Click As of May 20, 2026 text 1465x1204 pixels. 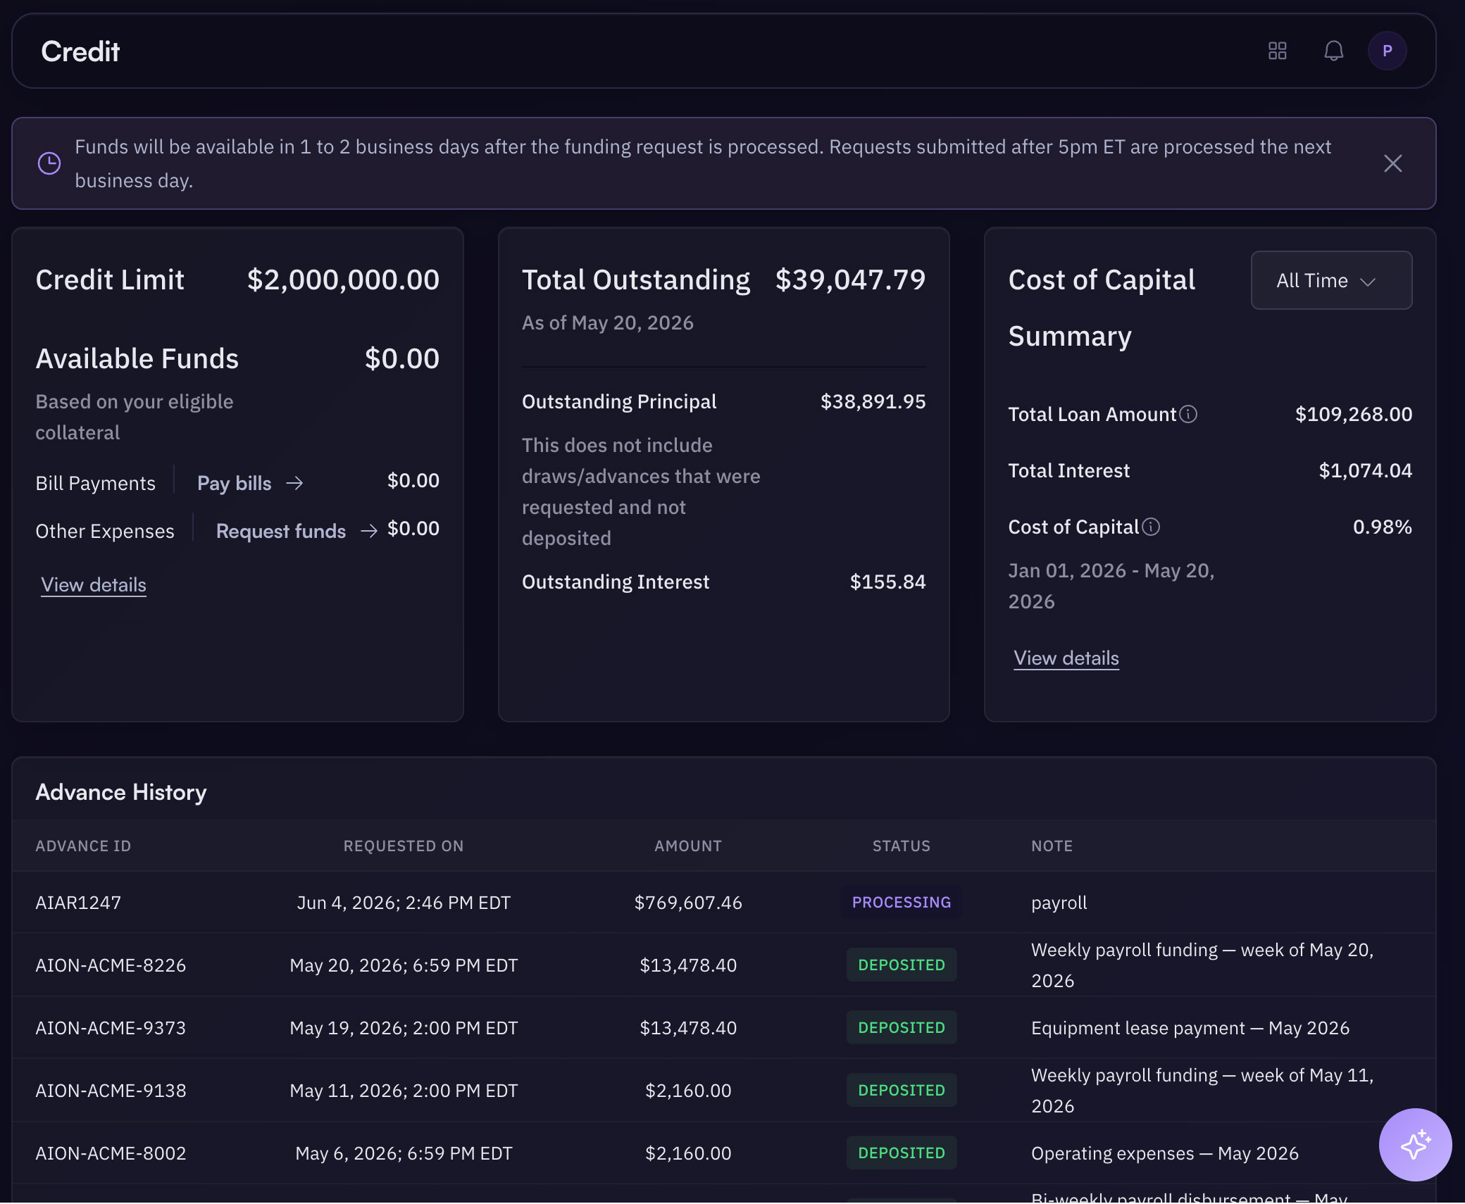(607, 322)
